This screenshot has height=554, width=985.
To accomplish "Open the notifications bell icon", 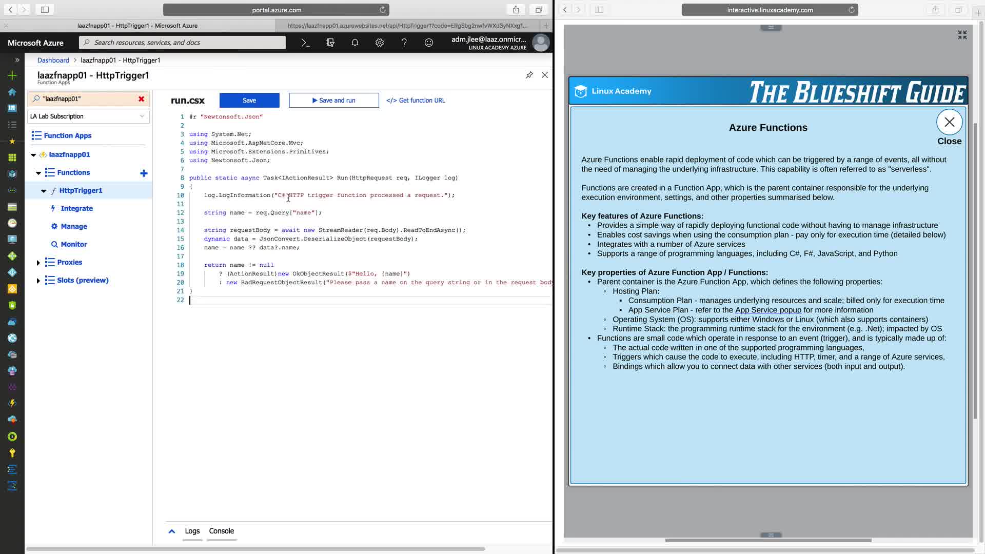I will [354, 43].
